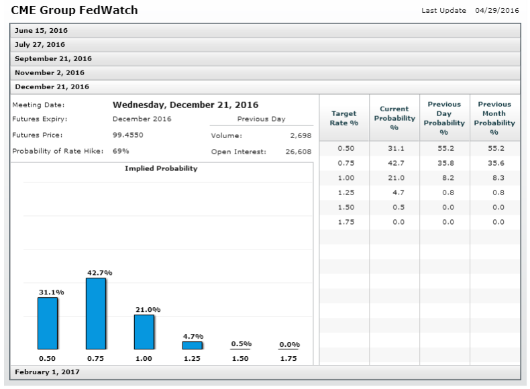Click the Meeting Date label
The image size is (530, 389).
coord(38,105)
